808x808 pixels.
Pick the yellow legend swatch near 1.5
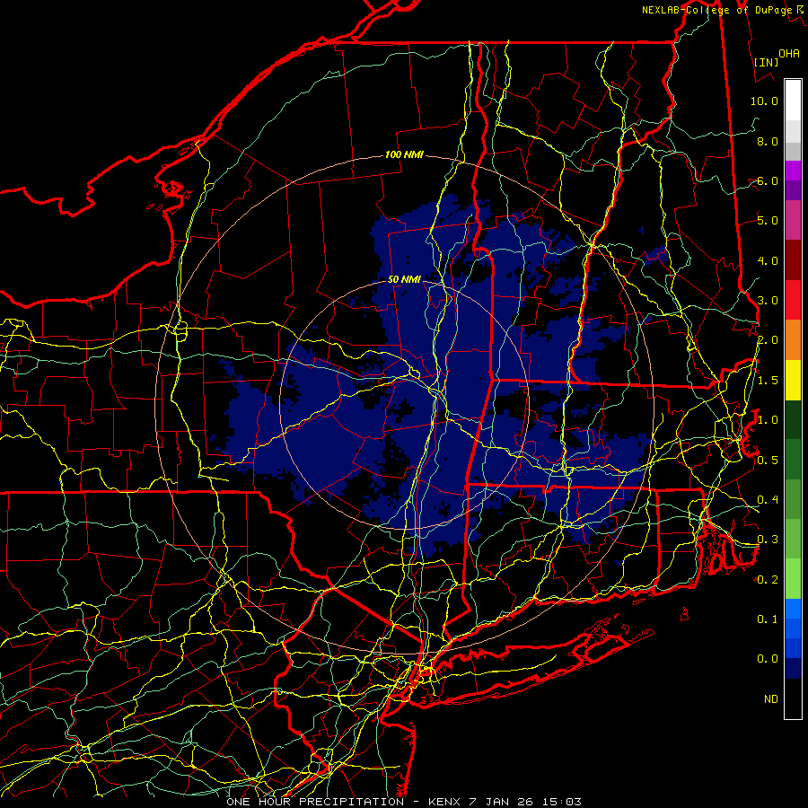point(793,380)
